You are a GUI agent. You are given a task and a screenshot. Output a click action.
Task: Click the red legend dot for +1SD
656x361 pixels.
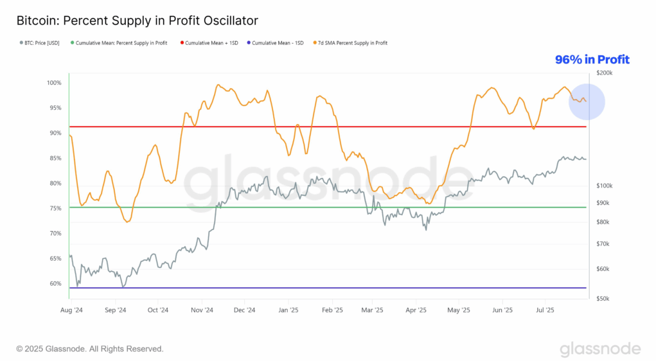point(182,42)
